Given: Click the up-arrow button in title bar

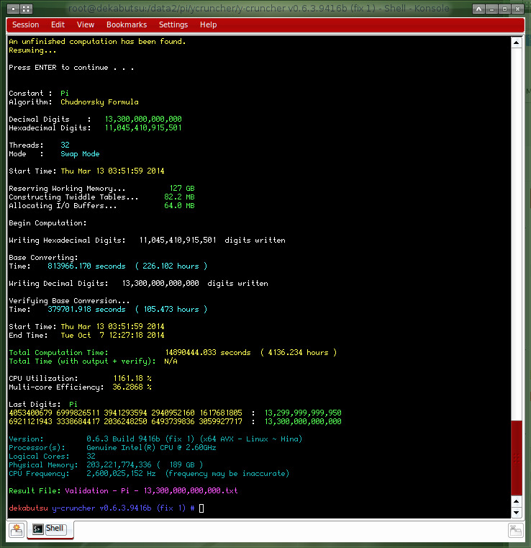Looking at the screenshot, I should tap(479, 9).
